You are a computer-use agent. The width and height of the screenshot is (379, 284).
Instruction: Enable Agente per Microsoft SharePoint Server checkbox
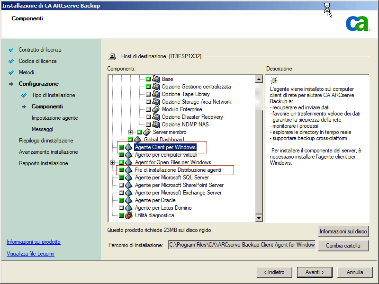121,185
